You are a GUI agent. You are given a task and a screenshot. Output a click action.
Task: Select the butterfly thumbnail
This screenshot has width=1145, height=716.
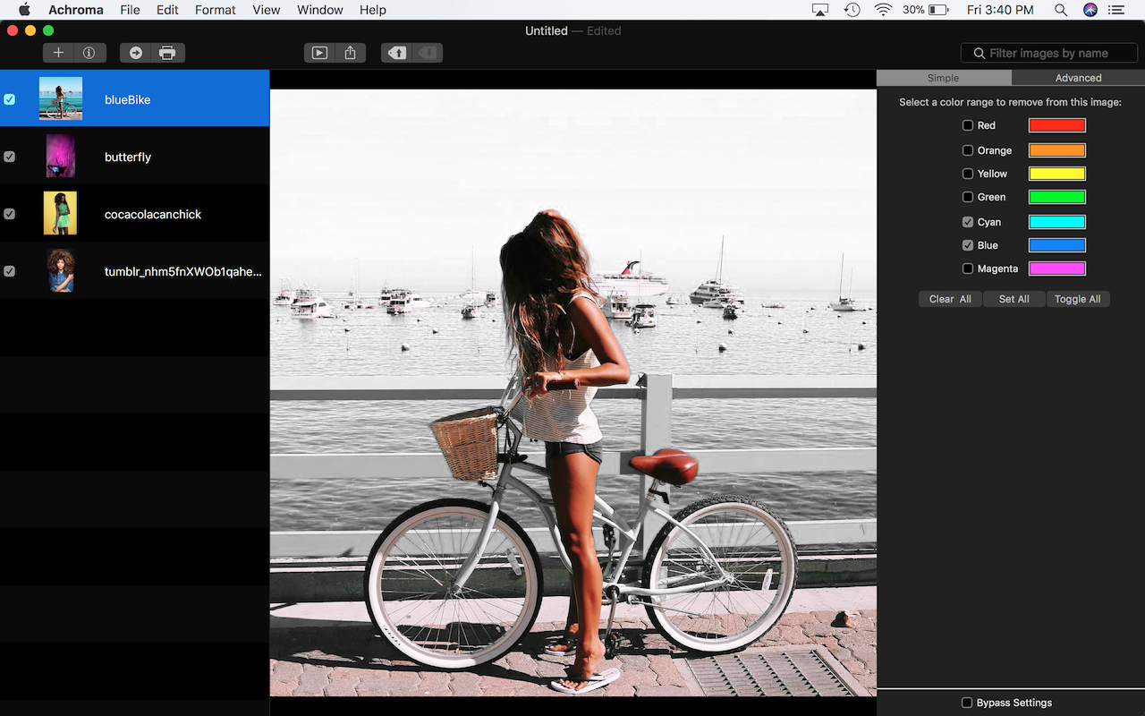tap(61, 156)
